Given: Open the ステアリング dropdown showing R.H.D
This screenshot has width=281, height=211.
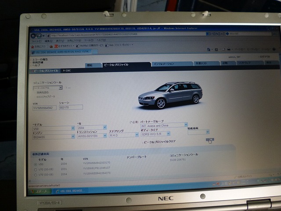Looking at the screenshot, I should (124, 135).
